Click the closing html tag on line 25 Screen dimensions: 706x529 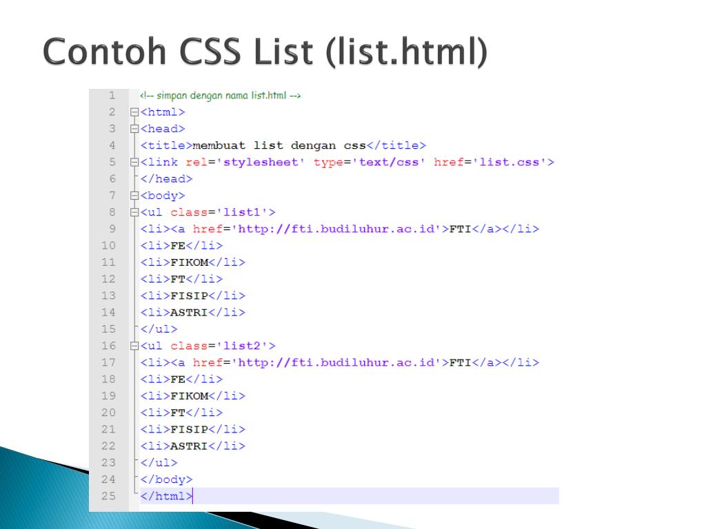point(167,496)
